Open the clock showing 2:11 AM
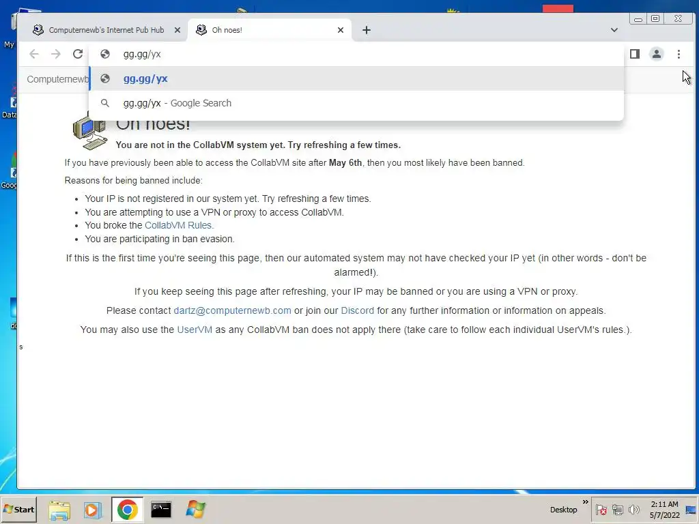The height and width of the screenshot is (524, 699). click(664, 510)
